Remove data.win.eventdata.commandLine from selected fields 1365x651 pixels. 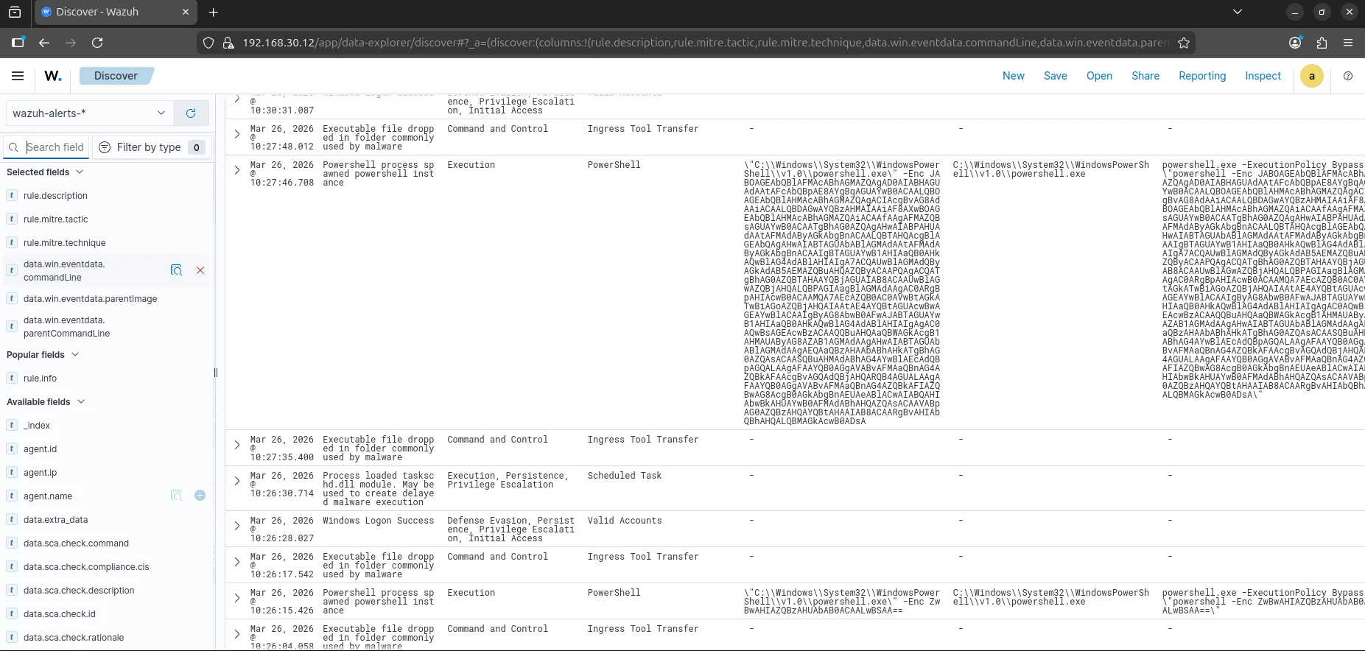[x=200, y=270]
